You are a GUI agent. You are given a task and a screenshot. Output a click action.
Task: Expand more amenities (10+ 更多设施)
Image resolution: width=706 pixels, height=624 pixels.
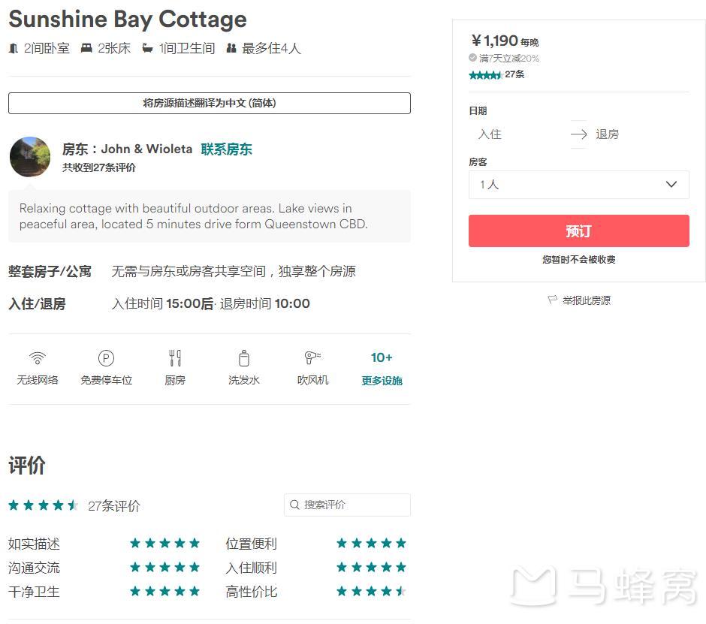coord(382,368)
